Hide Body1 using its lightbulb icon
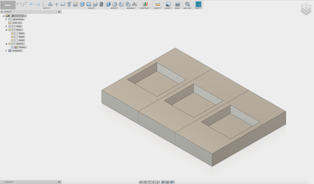Screen dimensions: 314x184 (12, 33)
